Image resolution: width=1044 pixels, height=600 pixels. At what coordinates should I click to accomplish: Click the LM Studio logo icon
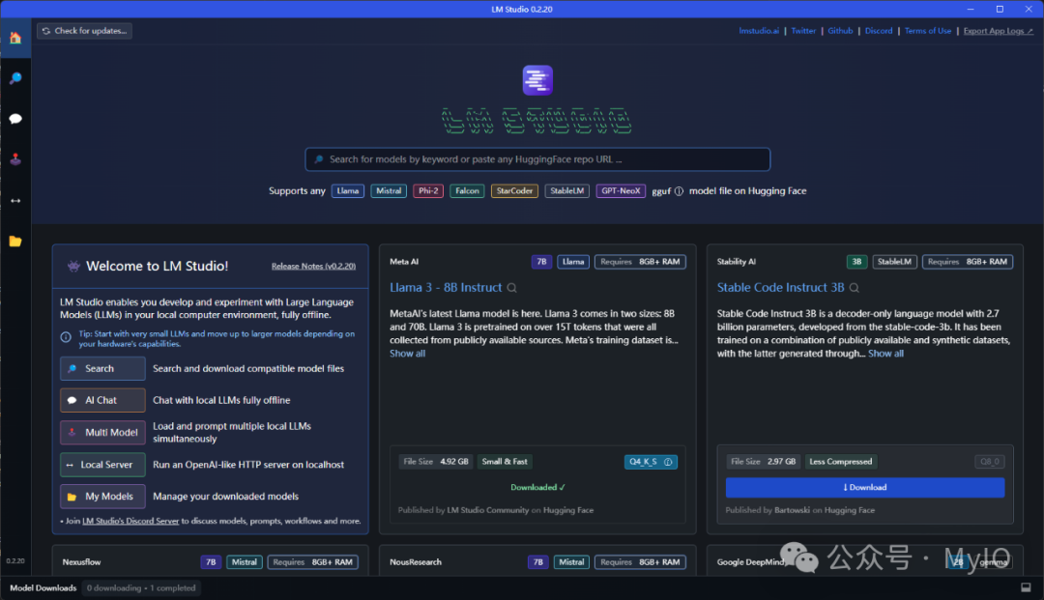537,80
